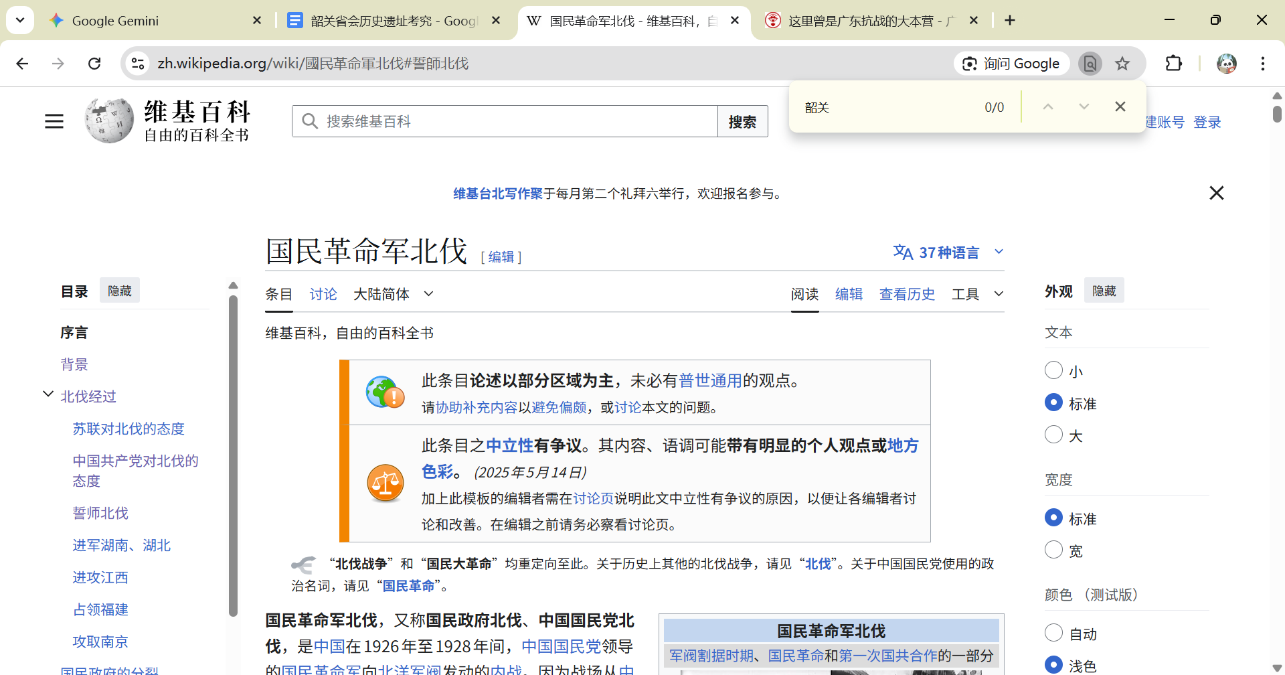1285x675 pixels.
Task: Open the 查看历史 tab
Action: (906, 294)
